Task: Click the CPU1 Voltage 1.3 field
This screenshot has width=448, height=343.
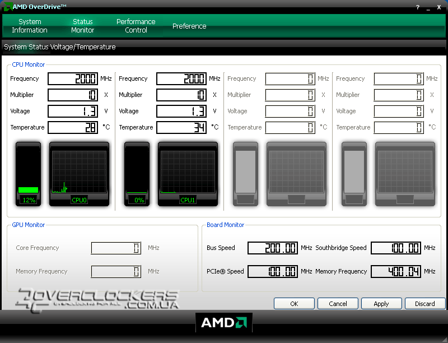Action: click(181, 111)
